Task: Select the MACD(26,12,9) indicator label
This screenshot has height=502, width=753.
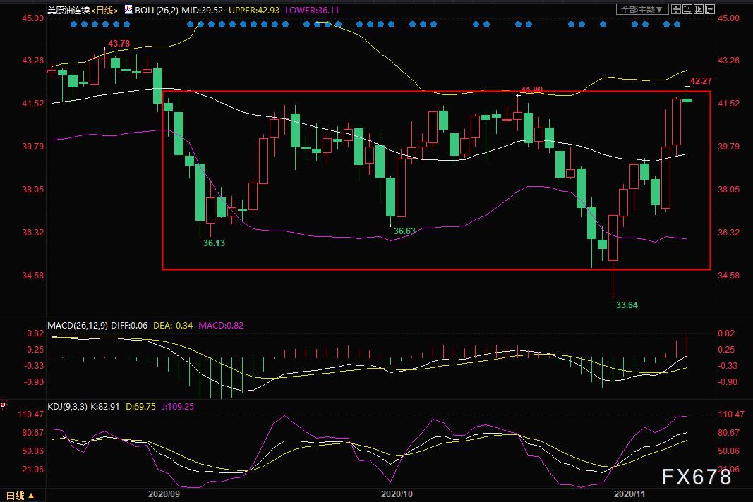Action: 76,325
